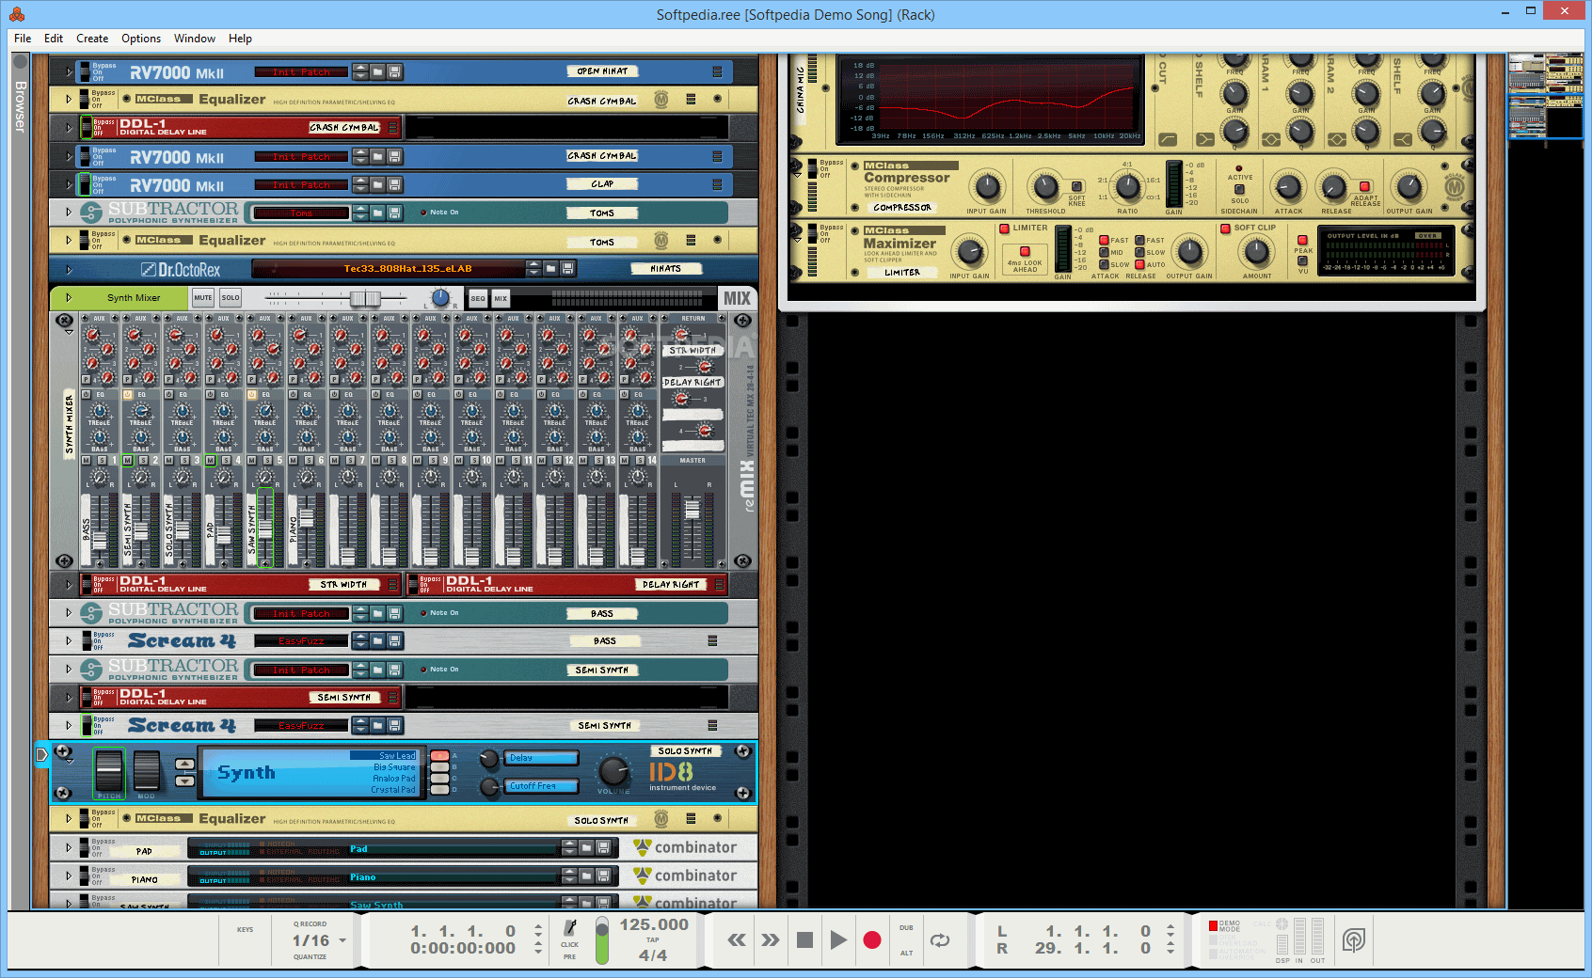Toggle the Sidechain Solo button

pos(1239,189)
